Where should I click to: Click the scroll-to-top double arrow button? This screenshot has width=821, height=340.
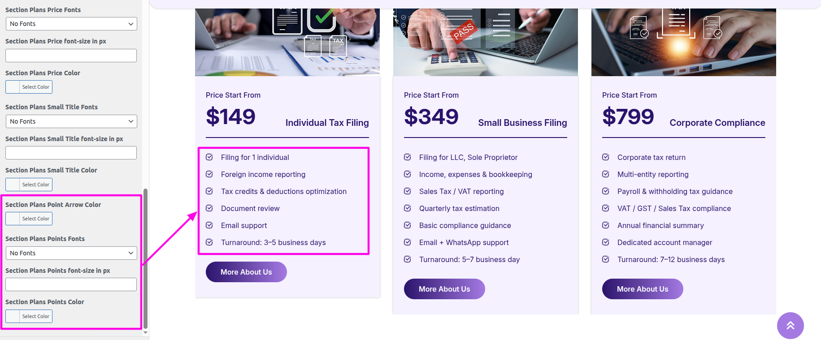(x=790, y=326)
